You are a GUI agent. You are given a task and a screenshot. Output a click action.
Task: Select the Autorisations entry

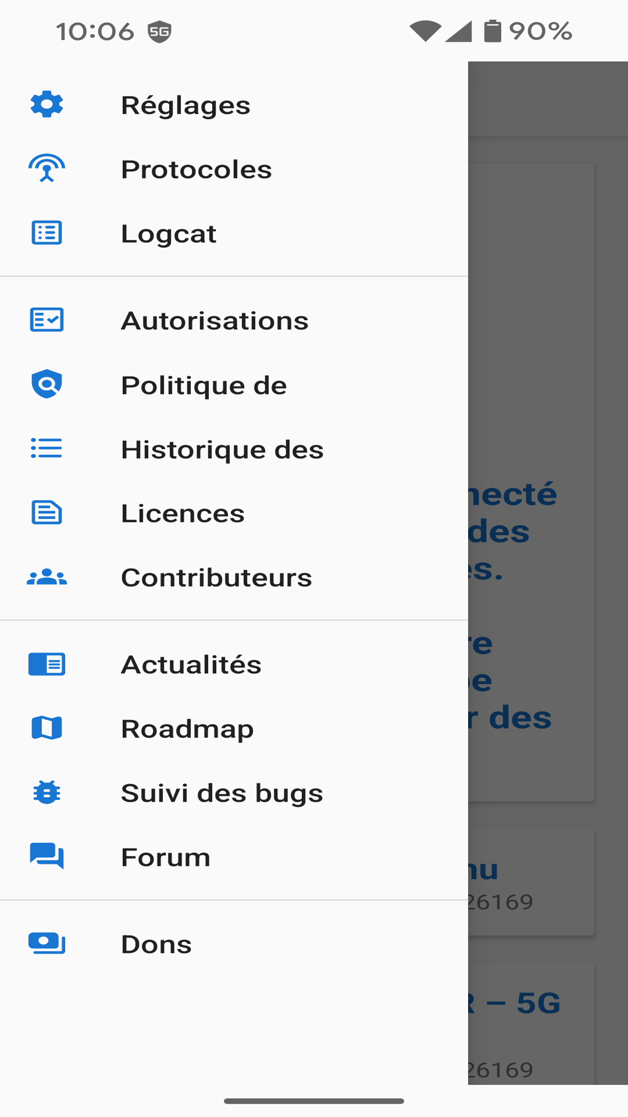[x=215, y=321]
